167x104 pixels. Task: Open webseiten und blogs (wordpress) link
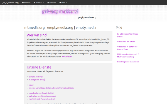tap(42, 96)
